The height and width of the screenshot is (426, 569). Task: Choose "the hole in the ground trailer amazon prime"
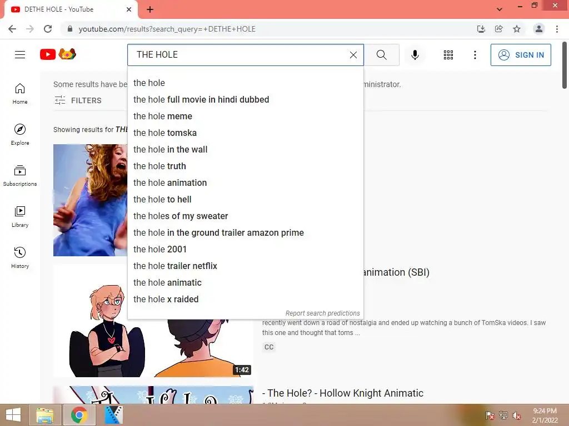245,233
